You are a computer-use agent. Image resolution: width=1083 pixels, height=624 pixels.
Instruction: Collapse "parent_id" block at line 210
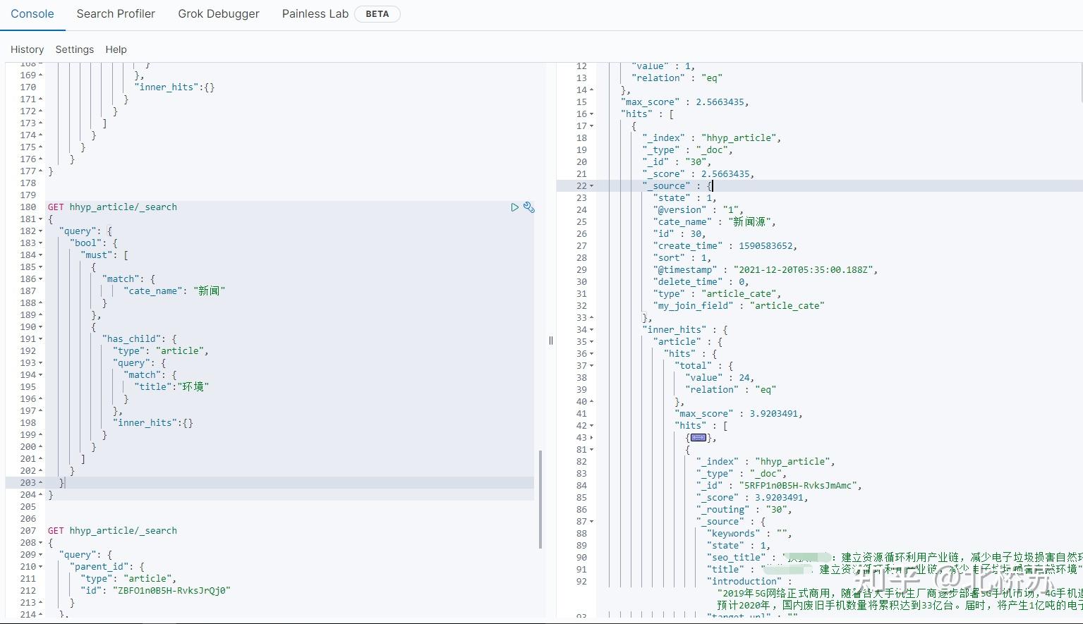[x=40, y=567]
